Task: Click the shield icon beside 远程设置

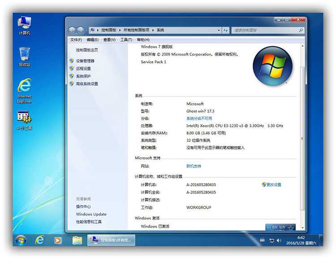Action: (72, 68)
